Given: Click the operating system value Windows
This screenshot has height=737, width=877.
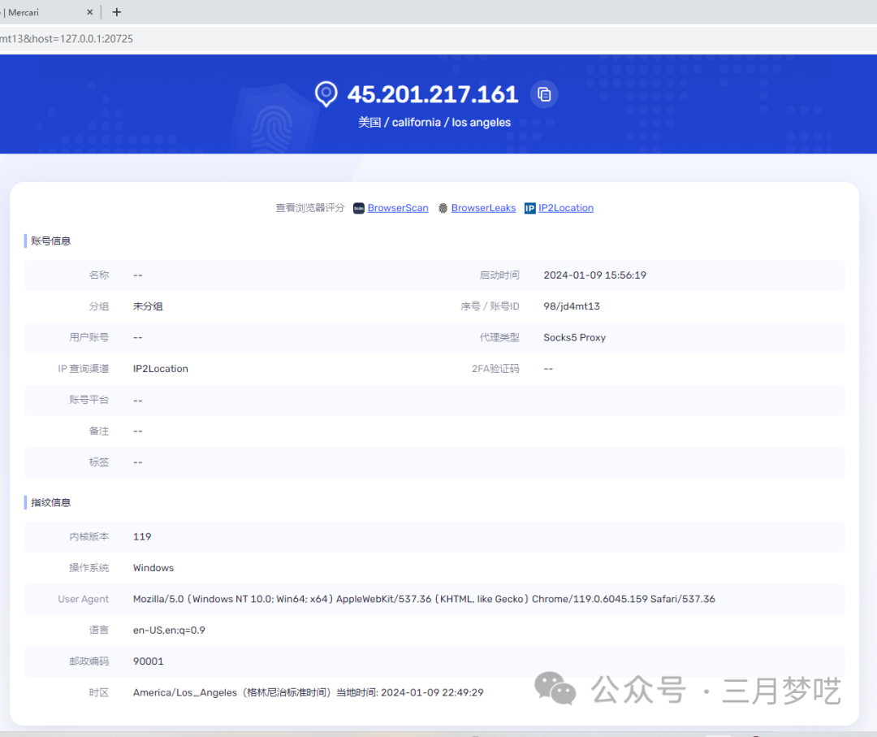Looking at the screenshot, I should 153,568.
